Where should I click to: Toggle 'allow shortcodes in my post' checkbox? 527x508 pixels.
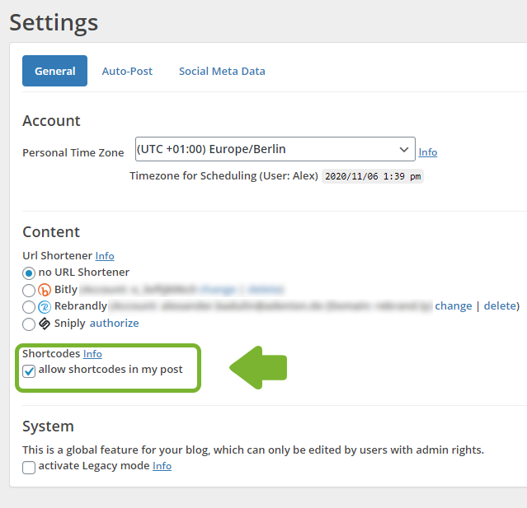(30, 371)
